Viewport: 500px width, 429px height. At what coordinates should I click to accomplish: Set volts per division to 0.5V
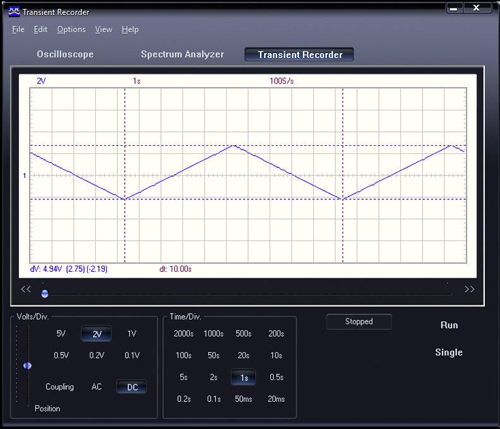61,355
